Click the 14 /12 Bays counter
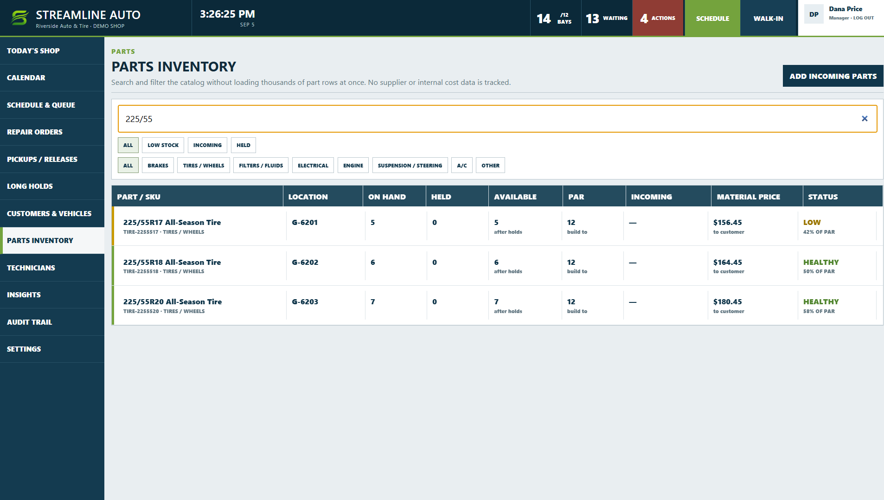This screenshot has width=884, height=500. 556,18
